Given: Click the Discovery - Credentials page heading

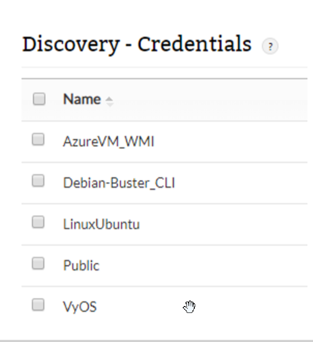Looking at the screenshot, I should (x=137, y=44).
